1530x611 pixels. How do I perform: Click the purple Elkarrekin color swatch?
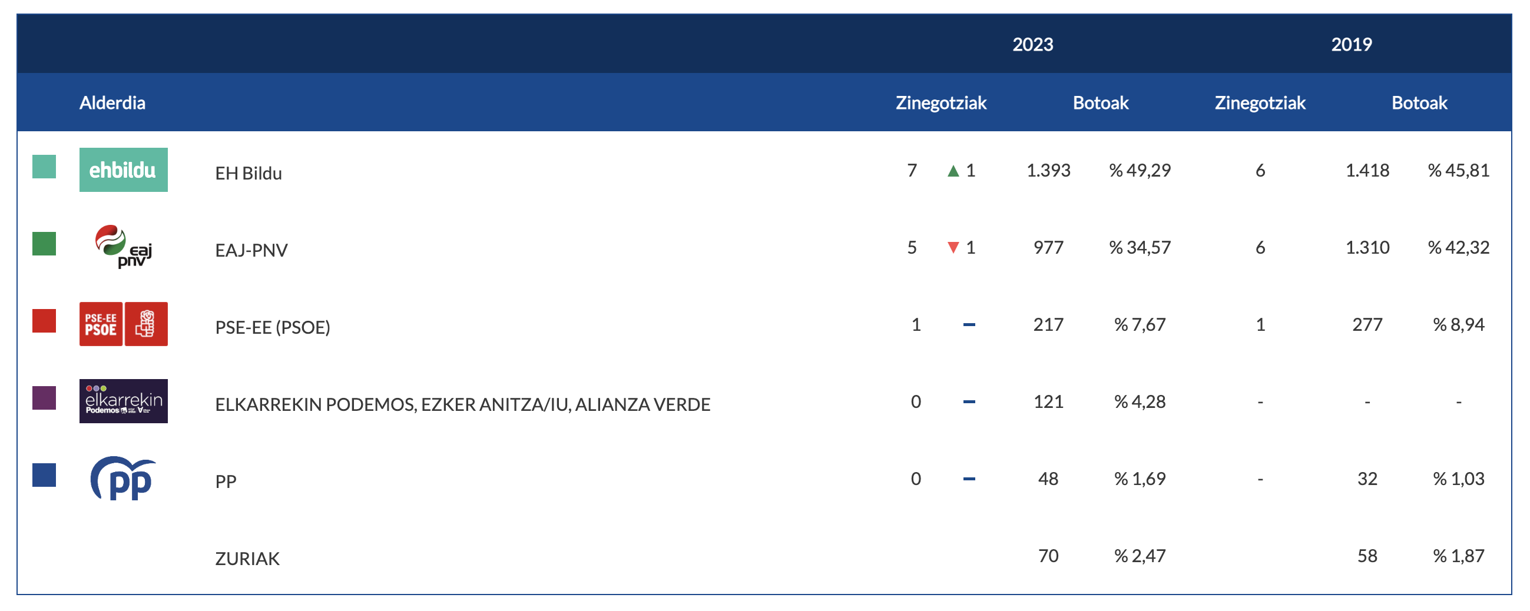[x=44, y=399]
